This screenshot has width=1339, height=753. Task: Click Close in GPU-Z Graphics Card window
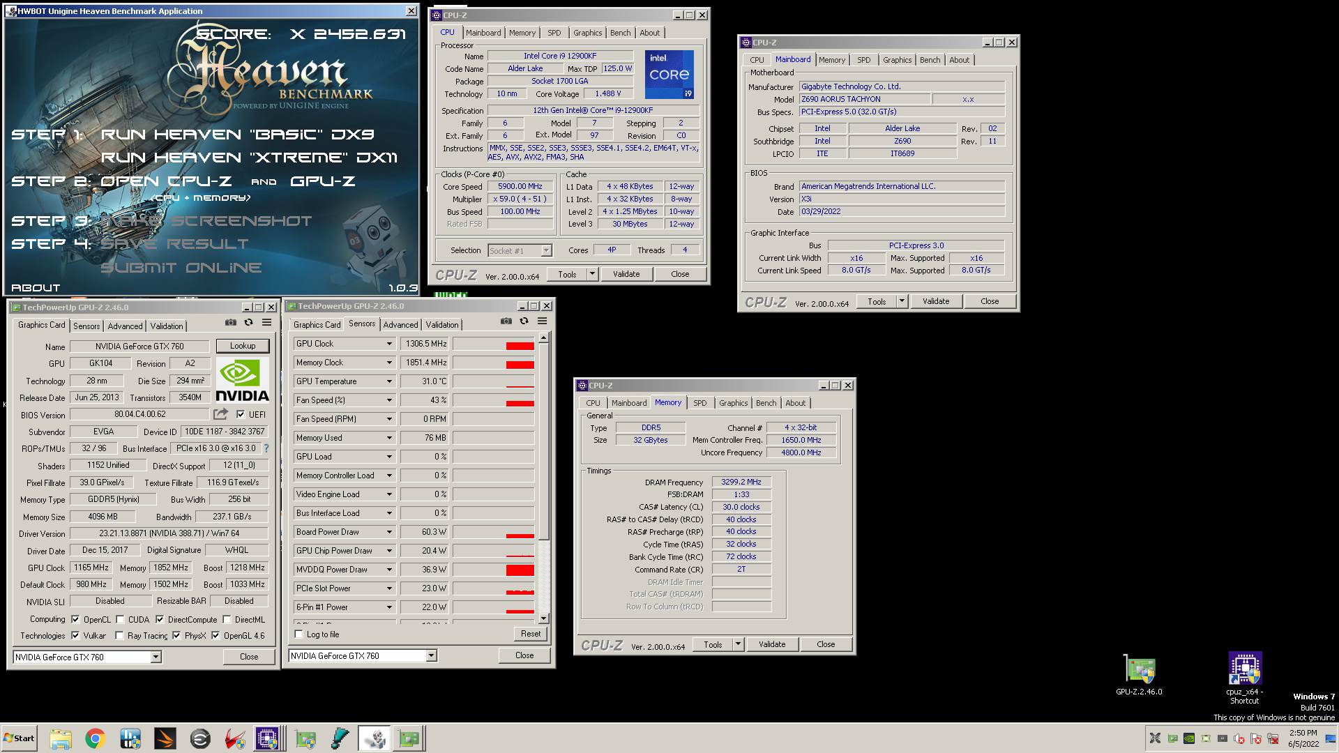(249, 657)
